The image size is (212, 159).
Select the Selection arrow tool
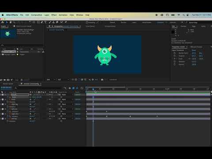(7, 23)
